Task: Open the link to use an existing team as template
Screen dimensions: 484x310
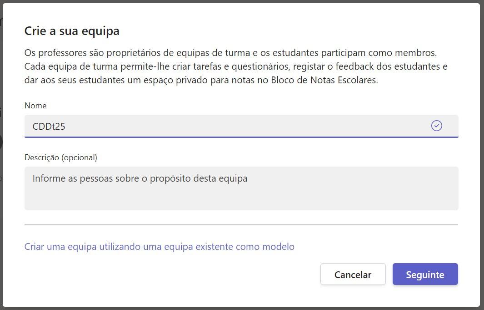Action: click(159, 247)
